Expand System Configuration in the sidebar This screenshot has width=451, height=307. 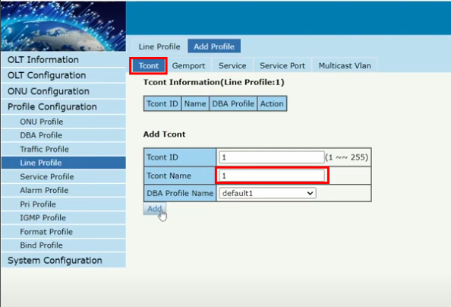click(64, 260)
